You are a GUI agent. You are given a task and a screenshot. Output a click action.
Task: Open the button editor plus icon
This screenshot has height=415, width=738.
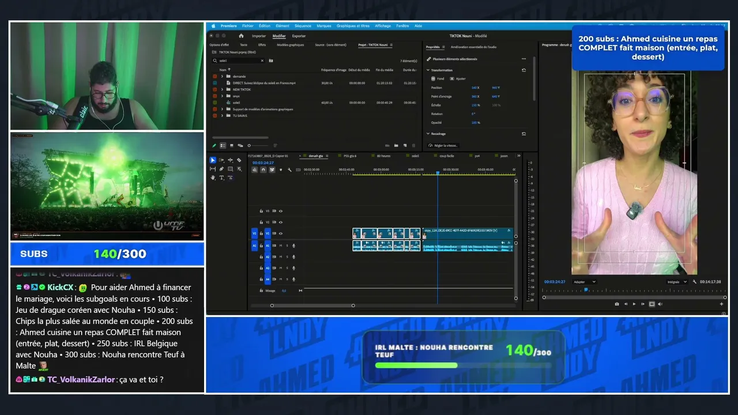click(x=721, y=304)
